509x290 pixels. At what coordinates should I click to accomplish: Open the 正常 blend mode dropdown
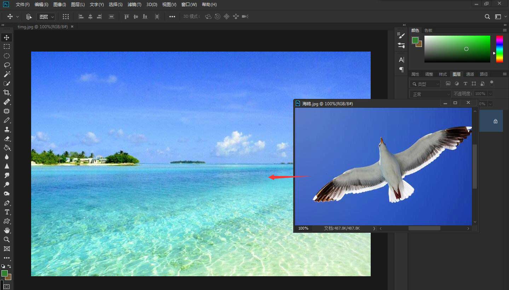click(x=430, y=94)
